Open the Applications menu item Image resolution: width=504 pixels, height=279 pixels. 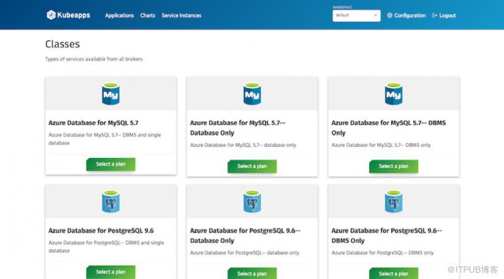[x=119, y=15]
